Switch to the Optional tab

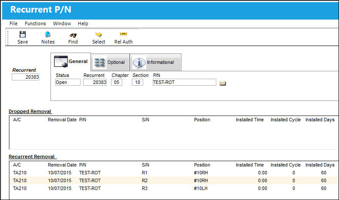[x=110, y=63]
